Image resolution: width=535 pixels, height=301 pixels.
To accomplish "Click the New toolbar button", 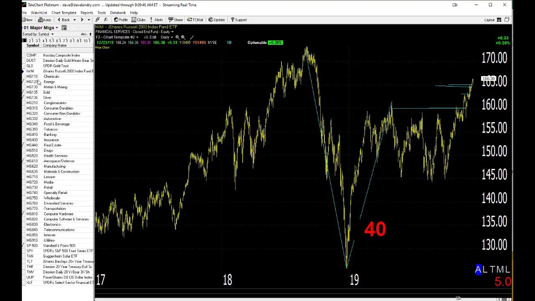I will pos(28,20).
